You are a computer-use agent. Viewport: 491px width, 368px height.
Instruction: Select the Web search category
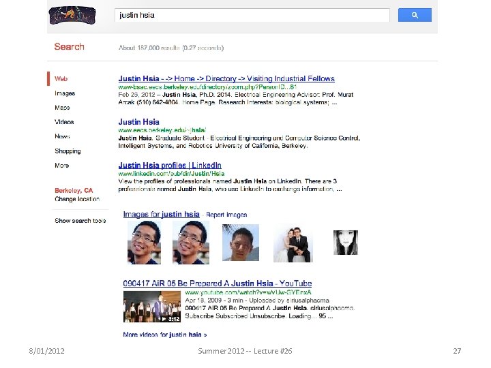pyautogui.click(x=61, y=79)
